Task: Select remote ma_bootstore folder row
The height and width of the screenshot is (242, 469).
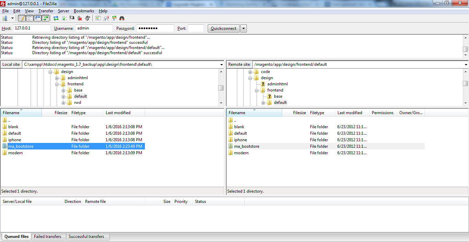Action: [x=326, y=146]
